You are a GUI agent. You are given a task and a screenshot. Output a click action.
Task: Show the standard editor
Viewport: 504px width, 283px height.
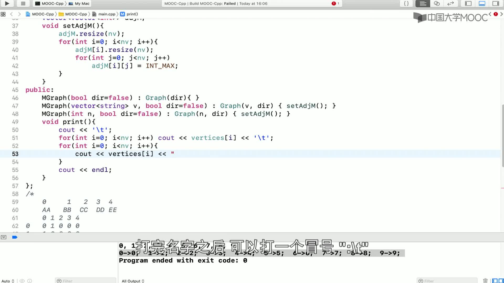coord(423,3)
